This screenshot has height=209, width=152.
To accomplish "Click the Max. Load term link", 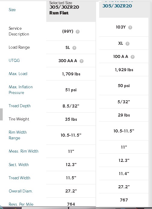I will [18, 74].
